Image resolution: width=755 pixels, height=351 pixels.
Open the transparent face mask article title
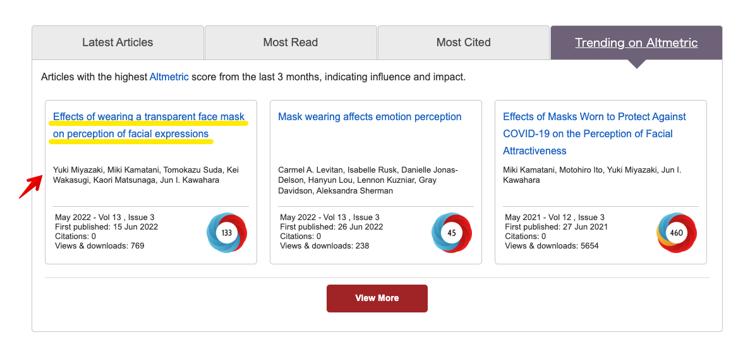(148, 125)
